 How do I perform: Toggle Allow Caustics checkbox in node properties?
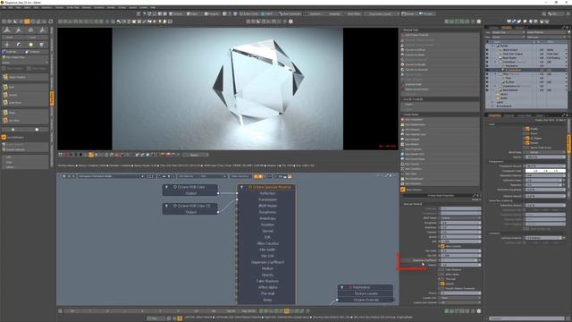442,246
